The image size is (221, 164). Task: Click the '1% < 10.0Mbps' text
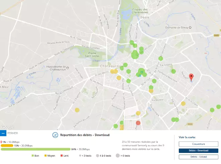click(11, 142)
